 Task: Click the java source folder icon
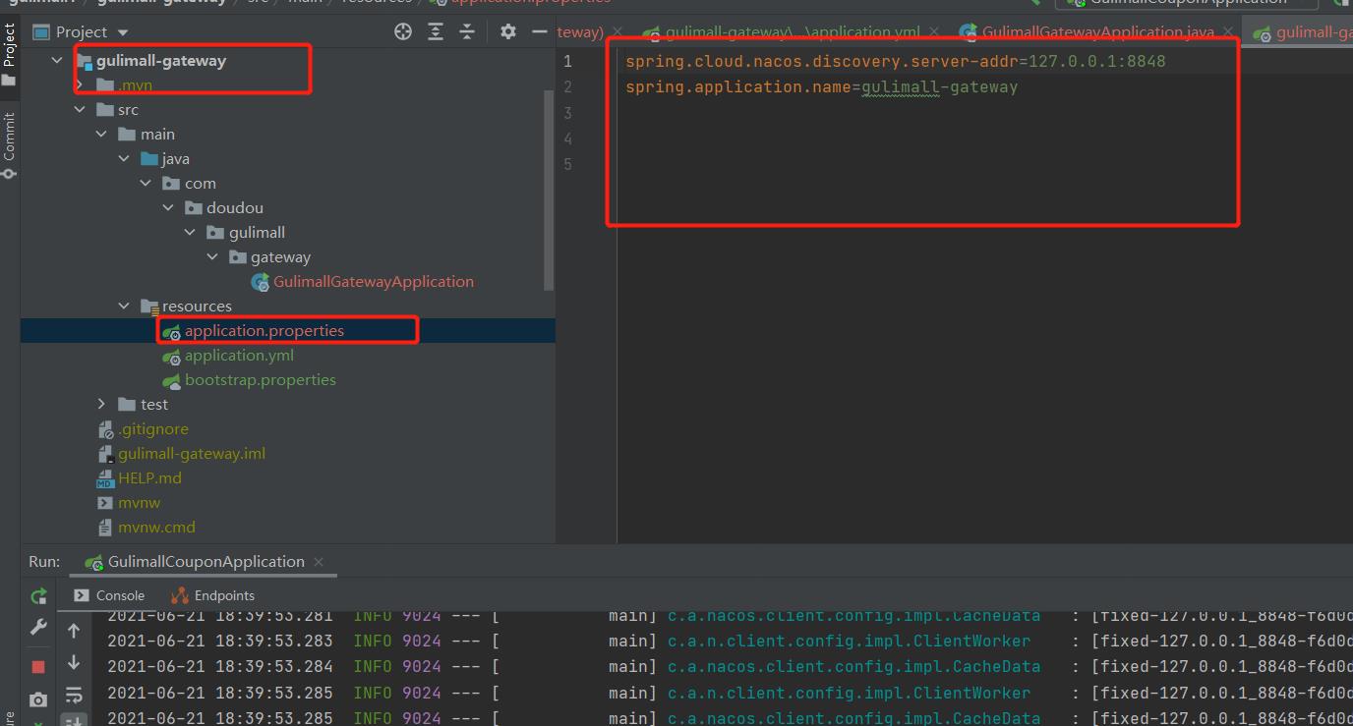click(149, 159)
